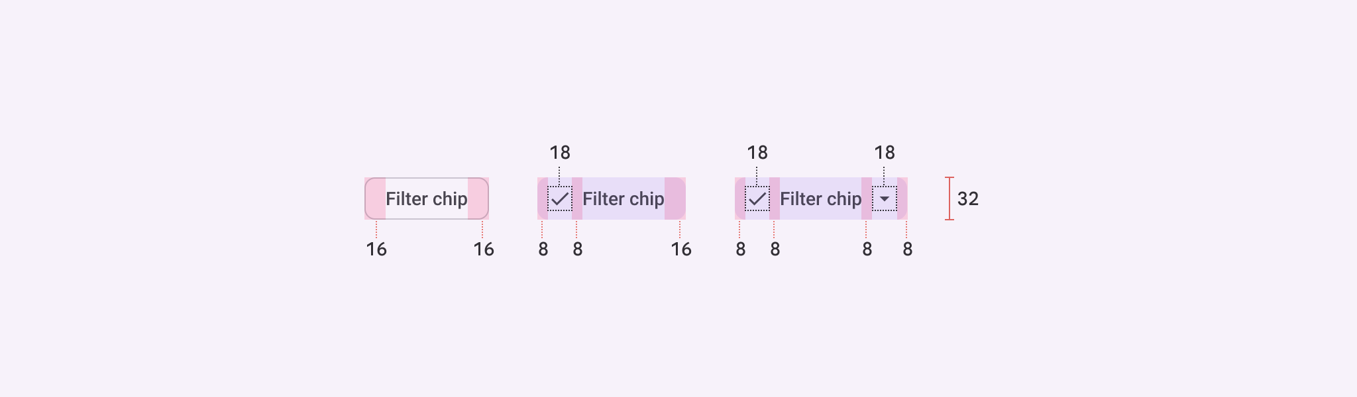Click the checkmark icon in the middle chip
Screen dimensions: 1357x397
[560, 198]
